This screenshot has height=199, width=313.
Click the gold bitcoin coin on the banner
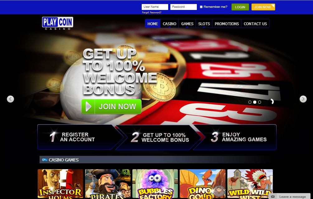pos(159,87)
